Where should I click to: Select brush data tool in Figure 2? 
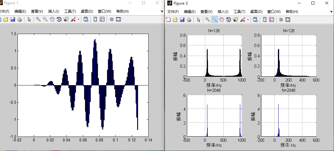(x=243, y=20)
